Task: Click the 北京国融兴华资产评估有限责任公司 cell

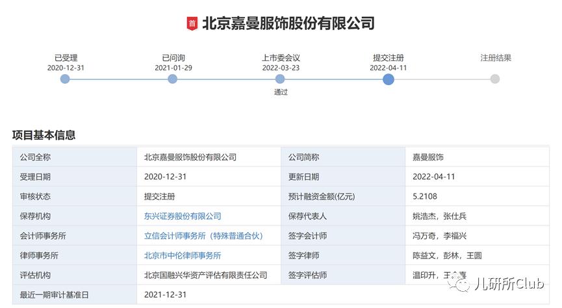Action: click(x=206, y=276)
